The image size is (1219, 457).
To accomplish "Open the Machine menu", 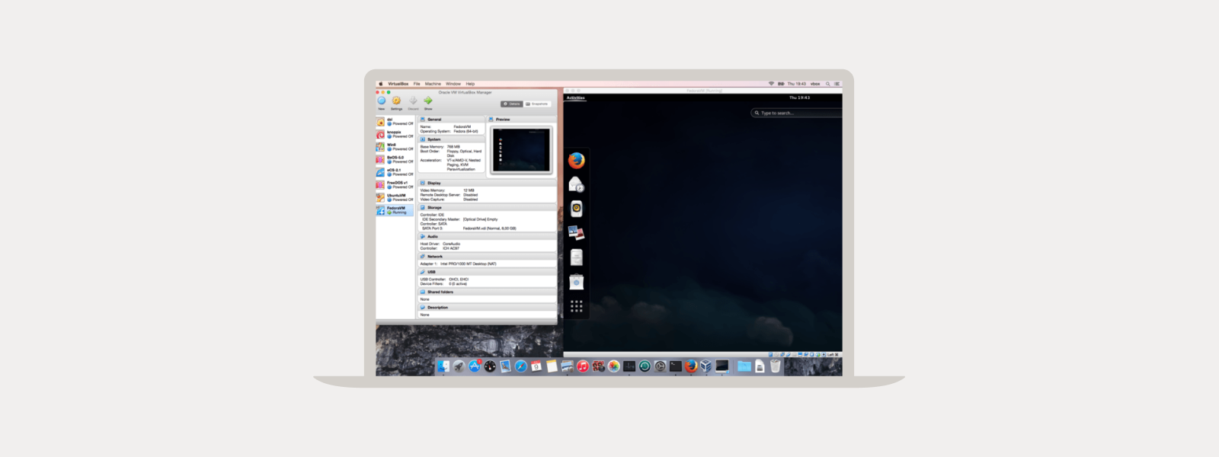I will click(433, 84).
